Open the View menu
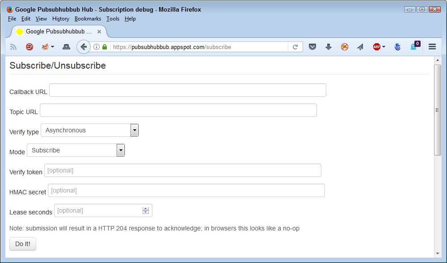Viewport: 447px width, 263px height. [41, 19]
